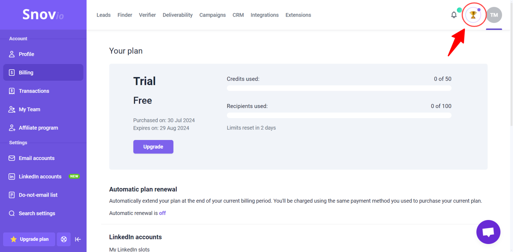Click the Search settings magnifier icon

pos(12,213)
